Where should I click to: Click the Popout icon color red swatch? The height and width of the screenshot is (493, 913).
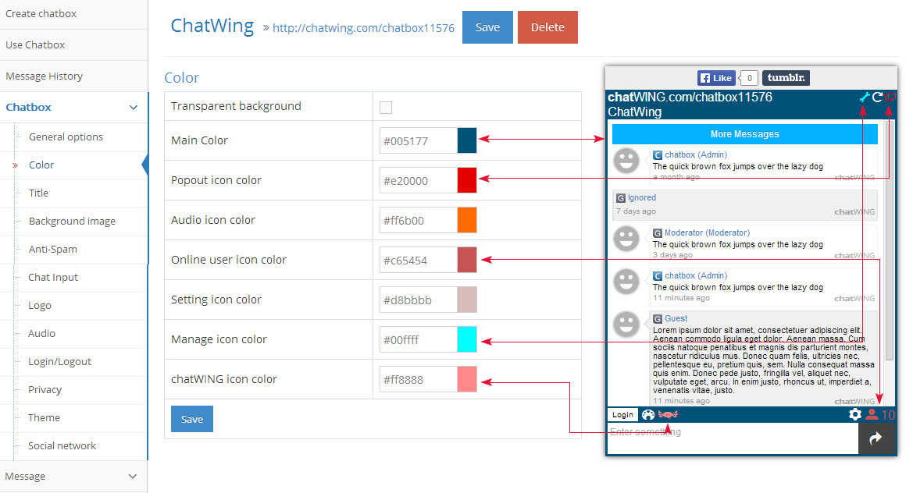click(467, 180)
